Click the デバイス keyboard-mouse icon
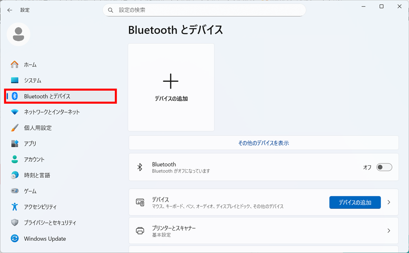This screenshot has height=253, width=409. pyautogui.click(x=140, y=202)
